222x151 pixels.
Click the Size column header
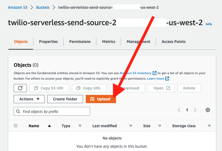pos(147,126)
